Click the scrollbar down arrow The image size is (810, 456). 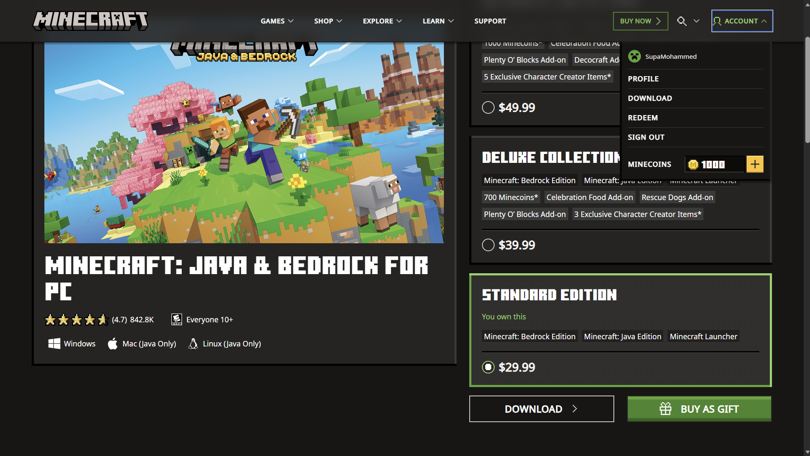coord(807,452)
